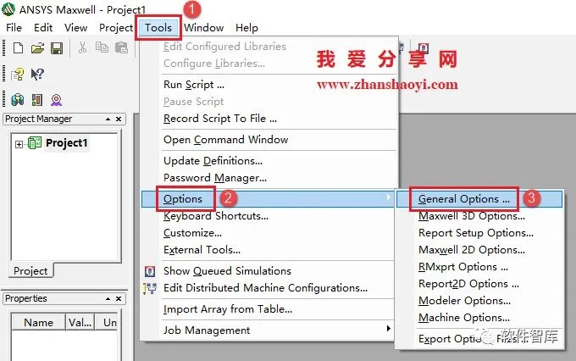Expand the Project1 tree node
This screenshot has height=361, width=576.
(19, 144)
